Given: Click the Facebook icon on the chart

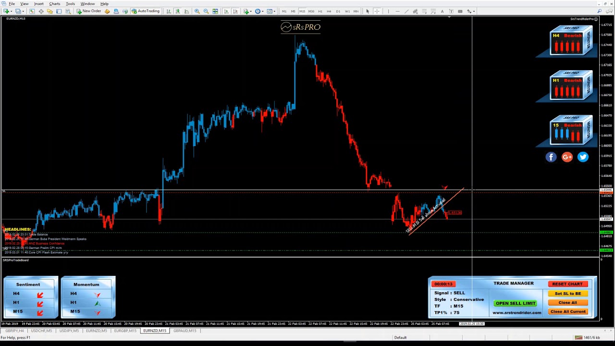Looking at the screenshot, I should pos(551,157).
